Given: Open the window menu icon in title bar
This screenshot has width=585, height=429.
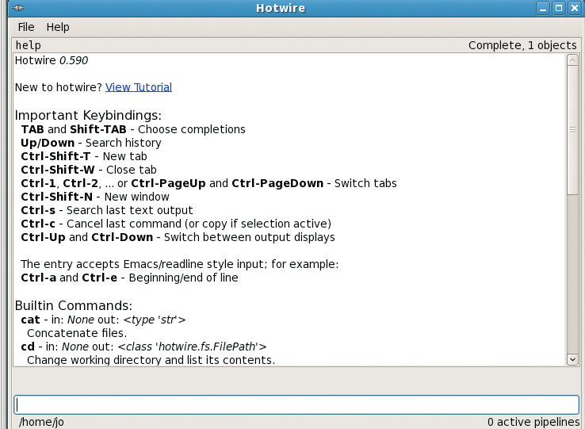Looking at the screenshot, I should click(17, 8).
